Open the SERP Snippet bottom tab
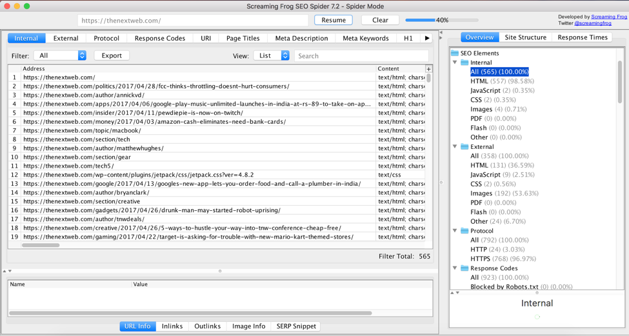The height and width of the screenshot is (336, 629). (296, 326)
